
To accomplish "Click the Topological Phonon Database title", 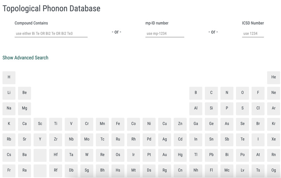I will [51, 8].
